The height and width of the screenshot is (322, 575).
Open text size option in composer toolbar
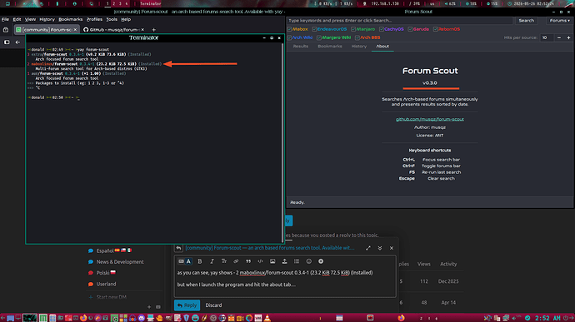[223, 261]
